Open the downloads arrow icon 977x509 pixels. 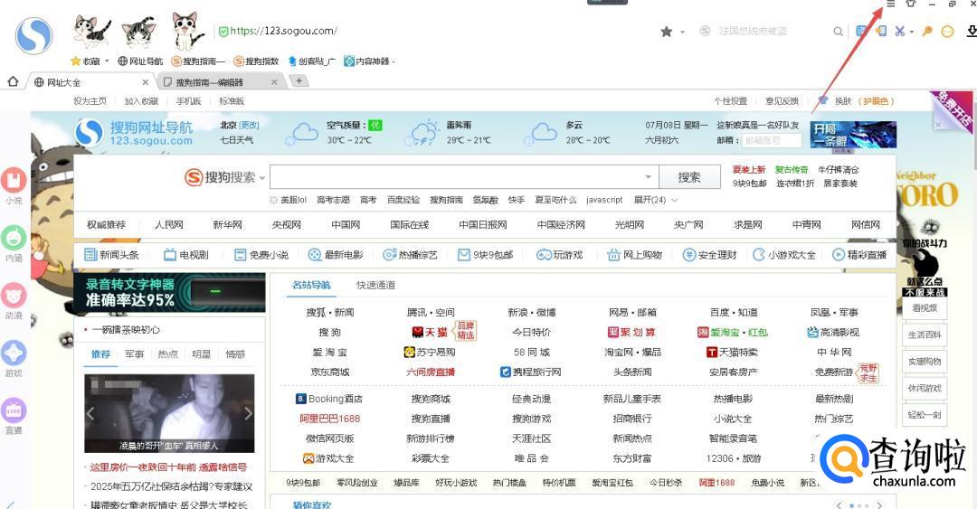tap(972, 31)
